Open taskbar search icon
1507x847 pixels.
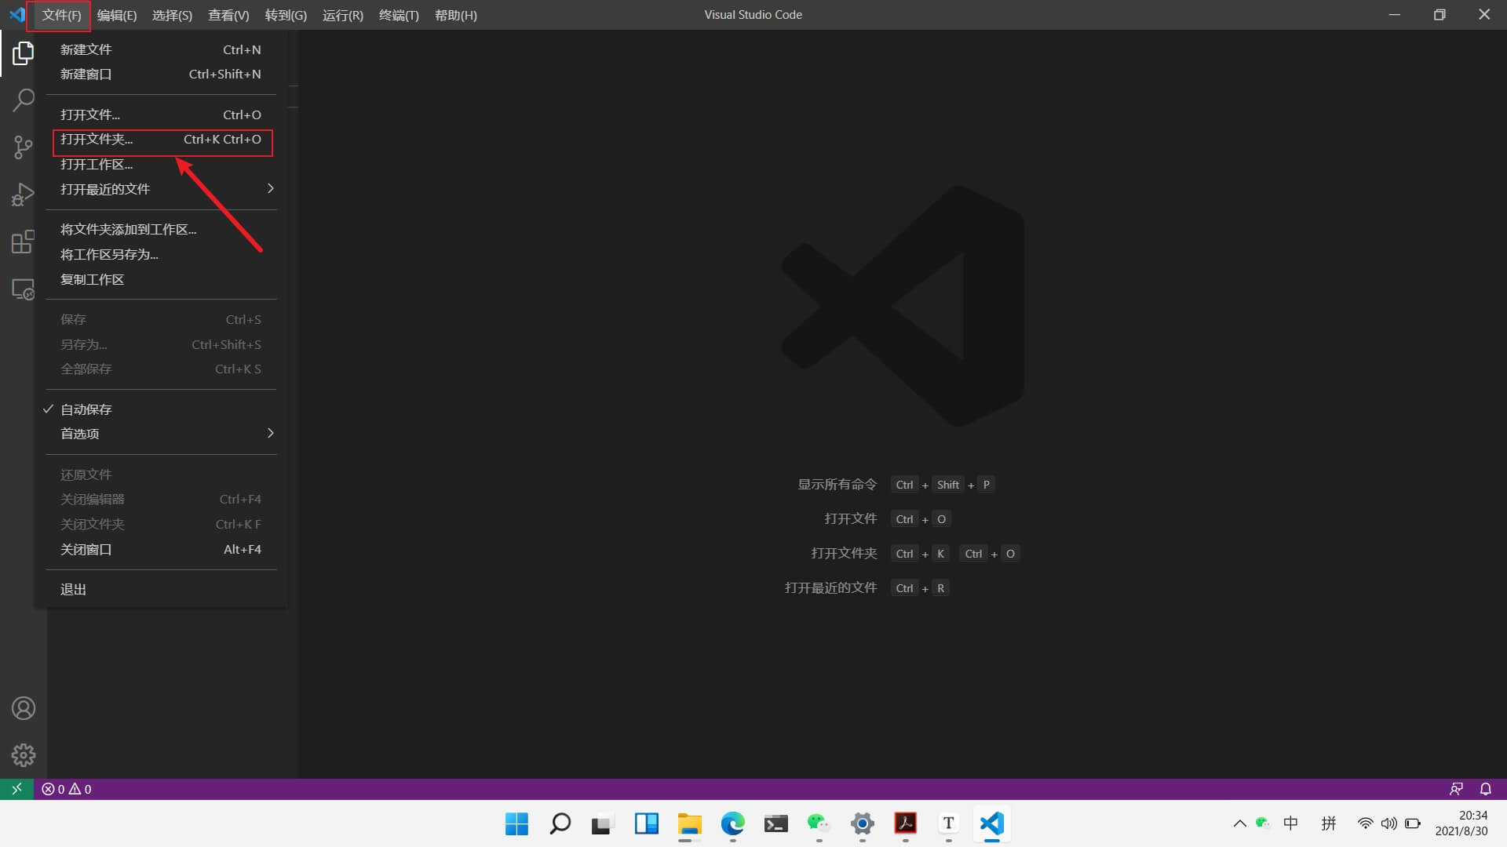click(560, 823)
